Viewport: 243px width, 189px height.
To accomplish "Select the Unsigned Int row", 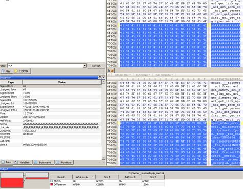I will 51,103.
